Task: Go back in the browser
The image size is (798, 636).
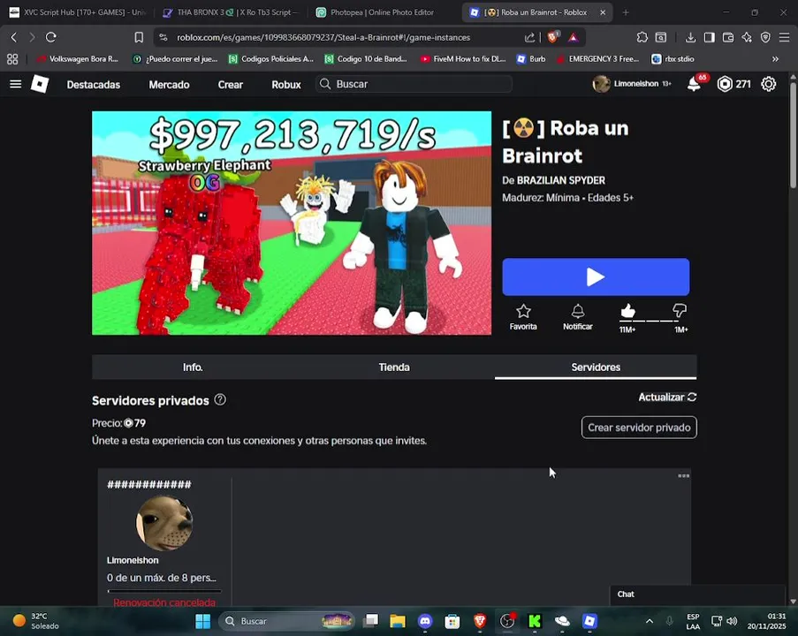Action: (14, 37)
